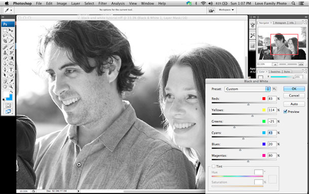
Task: Select the Crop tool
Action: (x=5, y=41)
